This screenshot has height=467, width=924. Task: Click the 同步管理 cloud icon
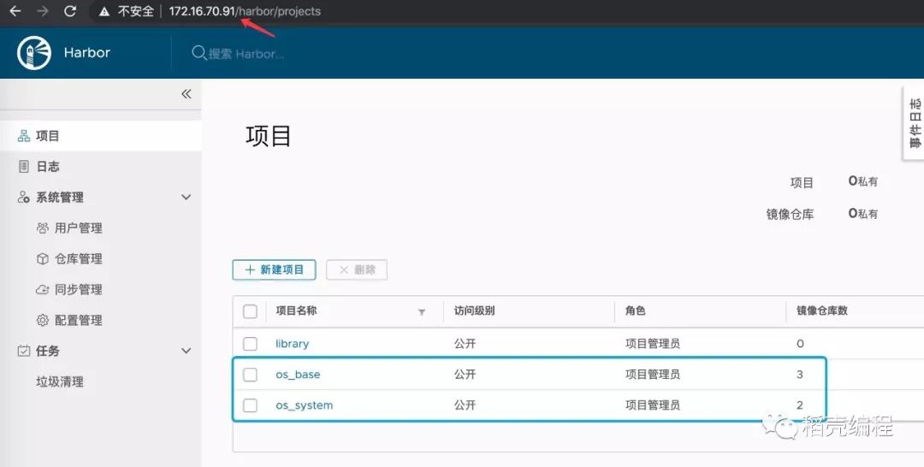pyautogui.click(x=43, y=289)
